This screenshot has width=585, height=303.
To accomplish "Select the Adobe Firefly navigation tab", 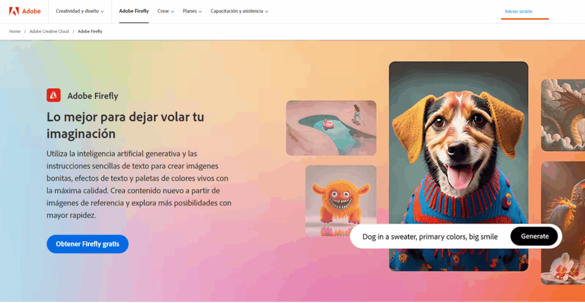I will pyautogui.click(x=134, y=11).
